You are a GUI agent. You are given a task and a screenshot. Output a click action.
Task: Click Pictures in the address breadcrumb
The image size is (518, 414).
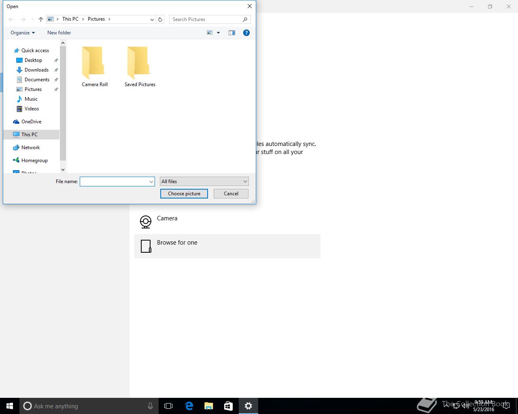(96, 19)
